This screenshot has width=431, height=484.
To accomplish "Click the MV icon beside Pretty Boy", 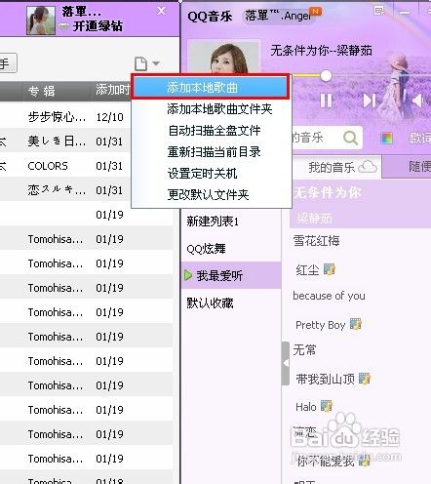I will tap(356, 324).
